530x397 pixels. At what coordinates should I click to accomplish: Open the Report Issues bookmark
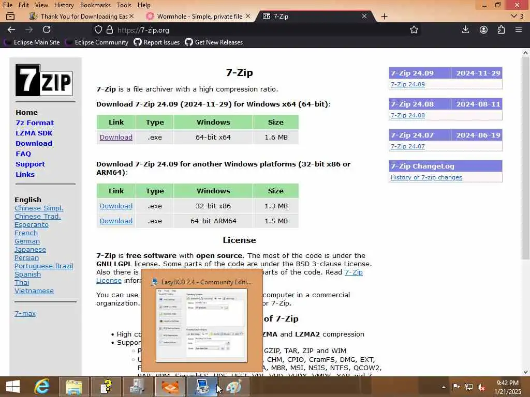[157, 42]
